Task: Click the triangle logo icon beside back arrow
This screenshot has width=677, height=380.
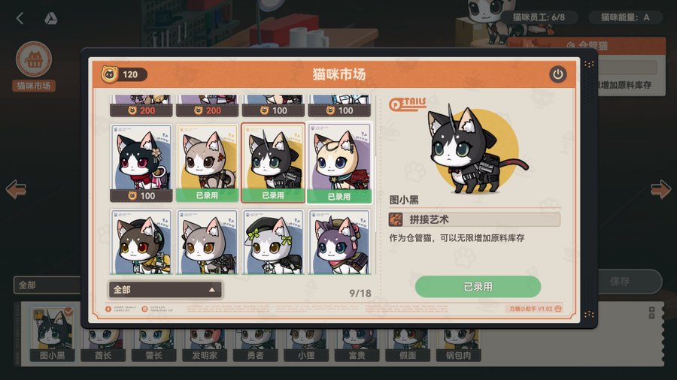Action: point(51,18)
